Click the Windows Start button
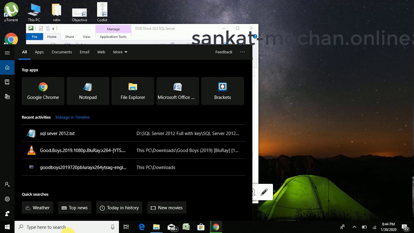Image resolution: width=414 pixels, height=233 pixels. pyautogui.click(x=7, y=227)
